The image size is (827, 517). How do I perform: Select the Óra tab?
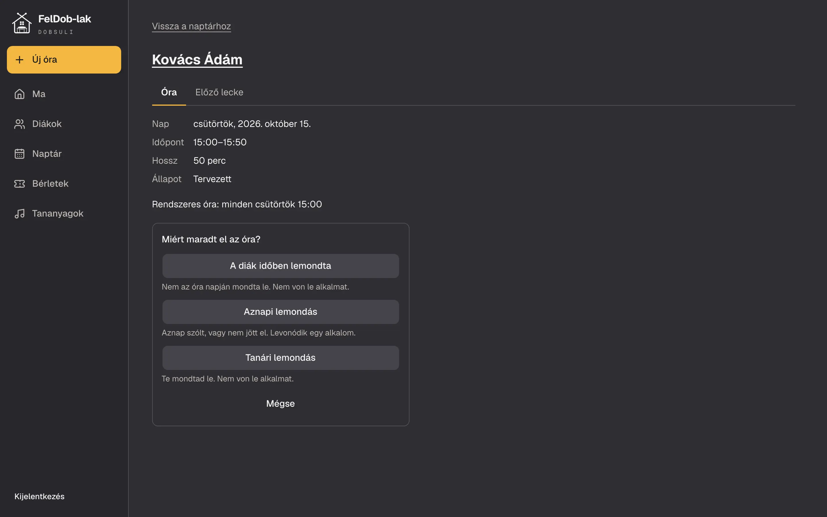click(169, 92)
